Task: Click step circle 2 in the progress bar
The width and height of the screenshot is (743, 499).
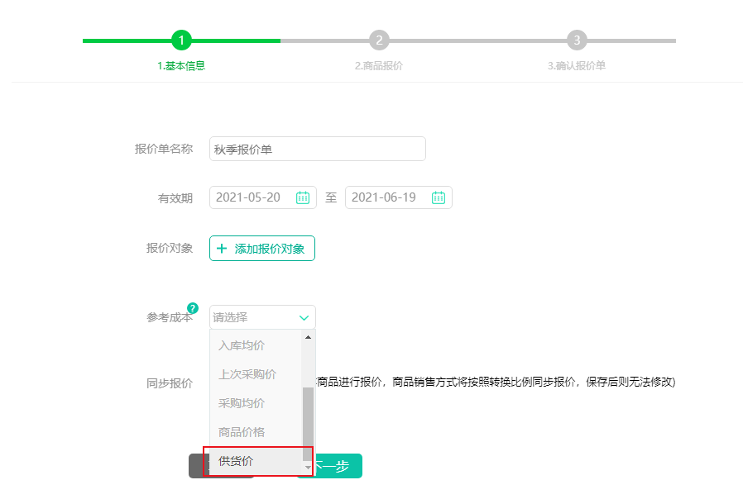Action: (x=379, y=39)
